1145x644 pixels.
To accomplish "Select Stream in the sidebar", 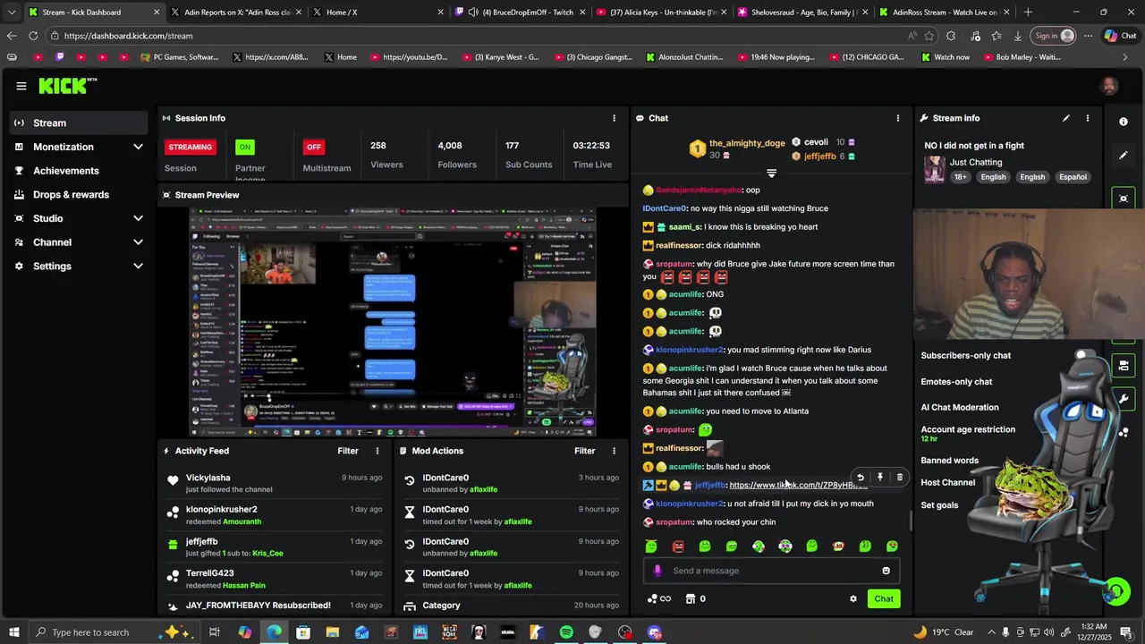I will coord(79,123).
